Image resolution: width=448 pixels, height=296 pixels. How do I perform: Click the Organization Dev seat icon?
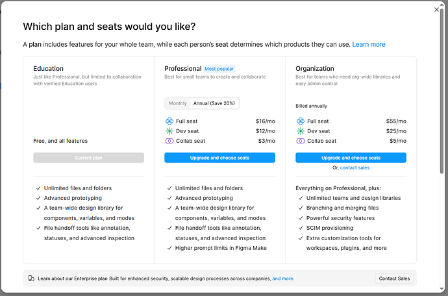point(301,131)
